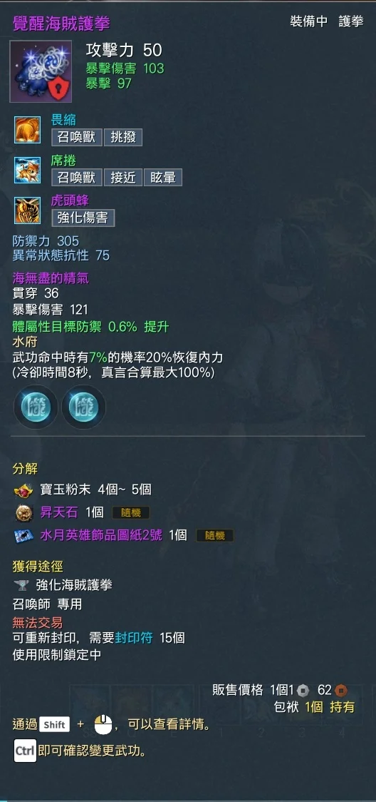376x802 pixels.
Task: Click the 覺醒海賊護拳 item icon
Action: 41,71
